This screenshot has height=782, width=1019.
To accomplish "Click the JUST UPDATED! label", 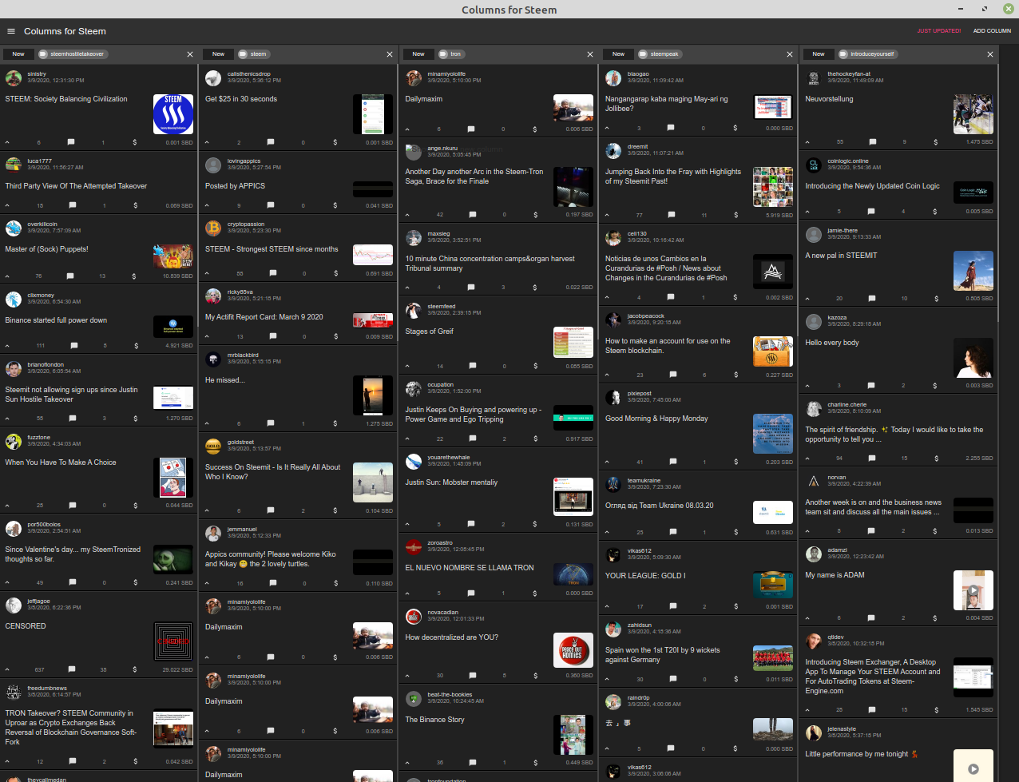I will click(x=939, y=31).
